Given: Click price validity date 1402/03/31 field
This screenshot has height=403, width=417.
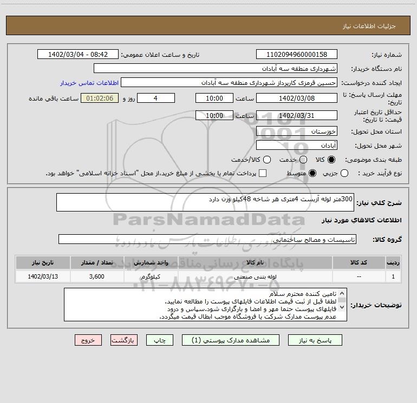Looking at the screenshot, I should pos(297,115).
